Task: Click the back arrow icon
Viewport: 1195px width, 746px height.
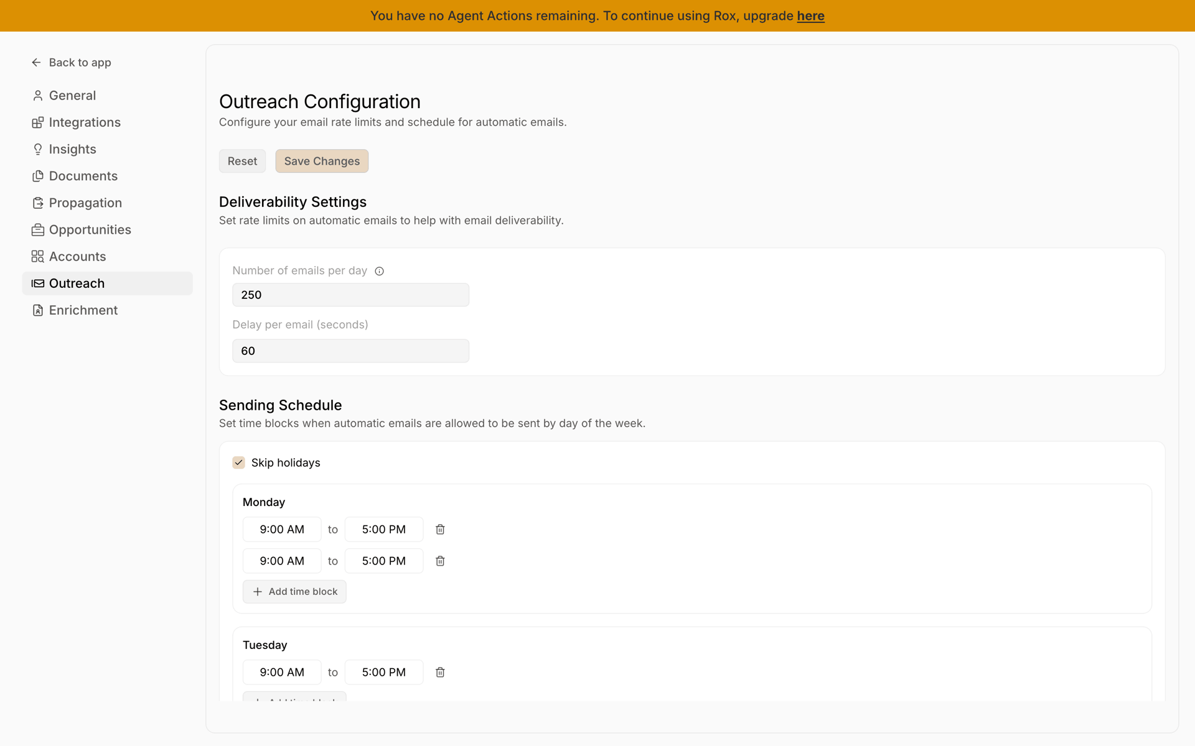Action: tap(36, 62)
